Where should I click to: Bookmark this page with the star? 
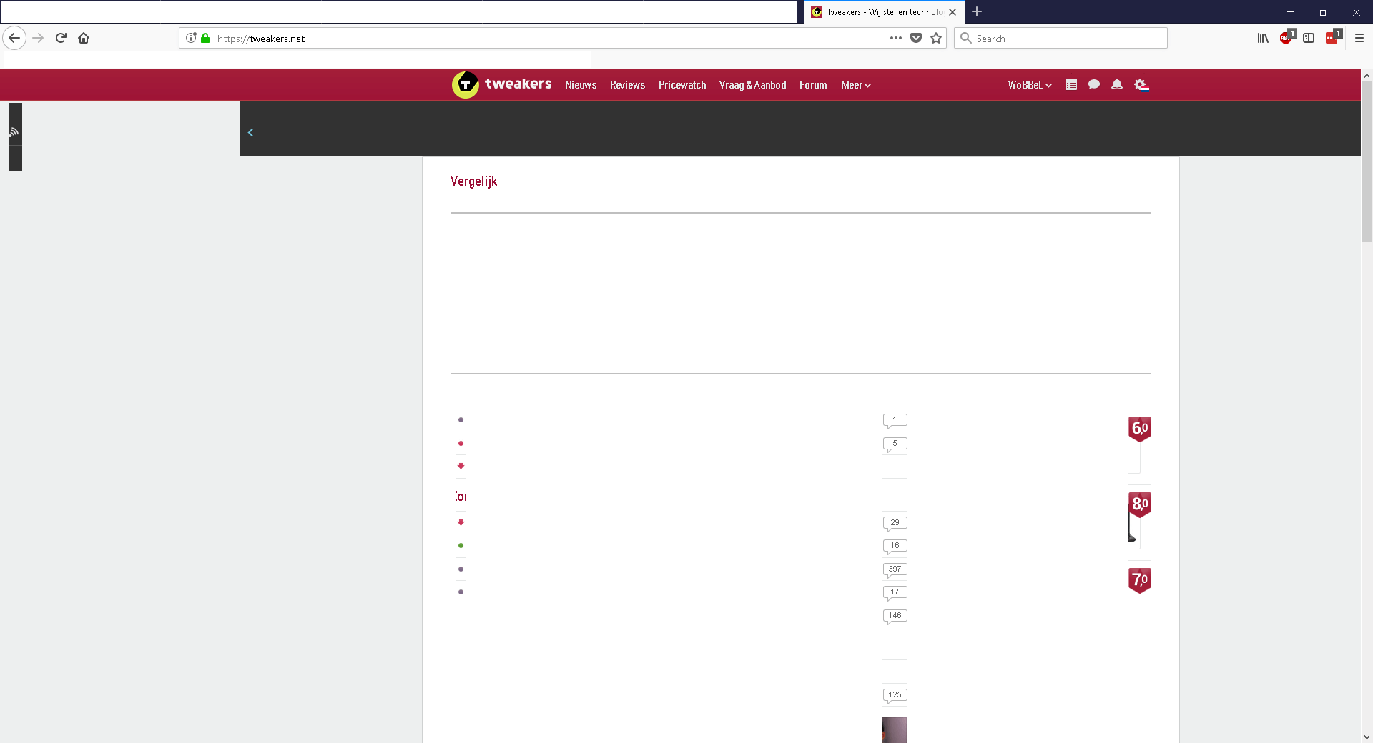coord(936,38)
